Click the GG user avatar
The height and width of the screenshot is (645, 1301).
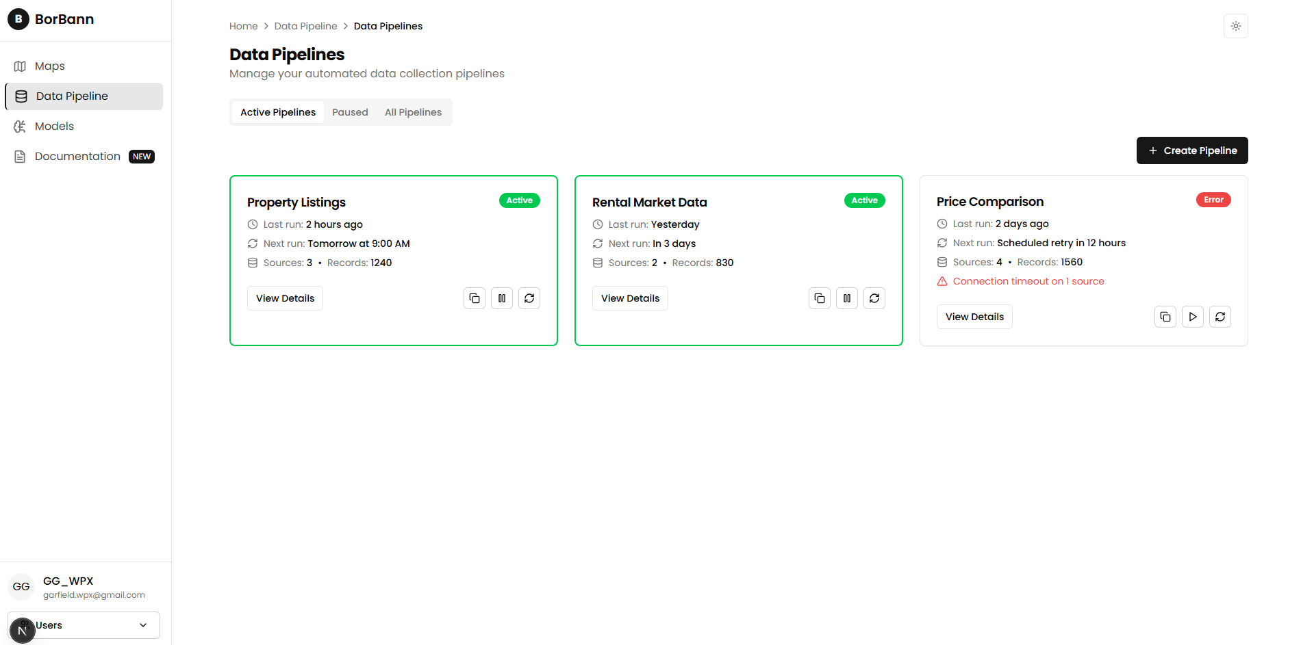click(21, 587)
